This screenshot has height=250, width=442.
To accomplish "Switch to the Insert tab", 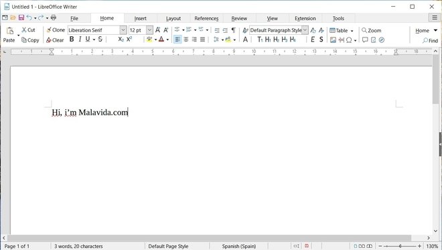I will pos(140,18).
